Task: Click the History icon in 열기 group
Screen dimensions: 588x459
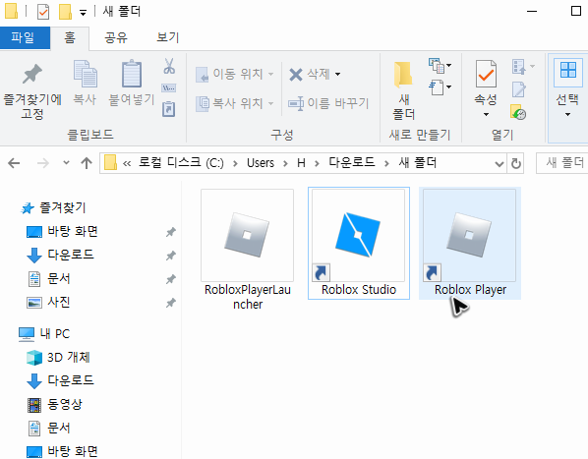Action: click(x=518, y=112)
